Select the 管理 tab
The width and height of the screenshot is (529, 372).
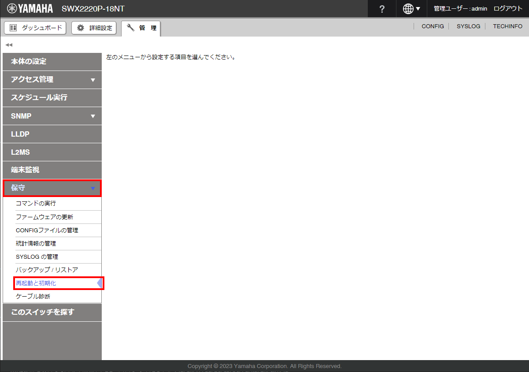click(141, 28)
